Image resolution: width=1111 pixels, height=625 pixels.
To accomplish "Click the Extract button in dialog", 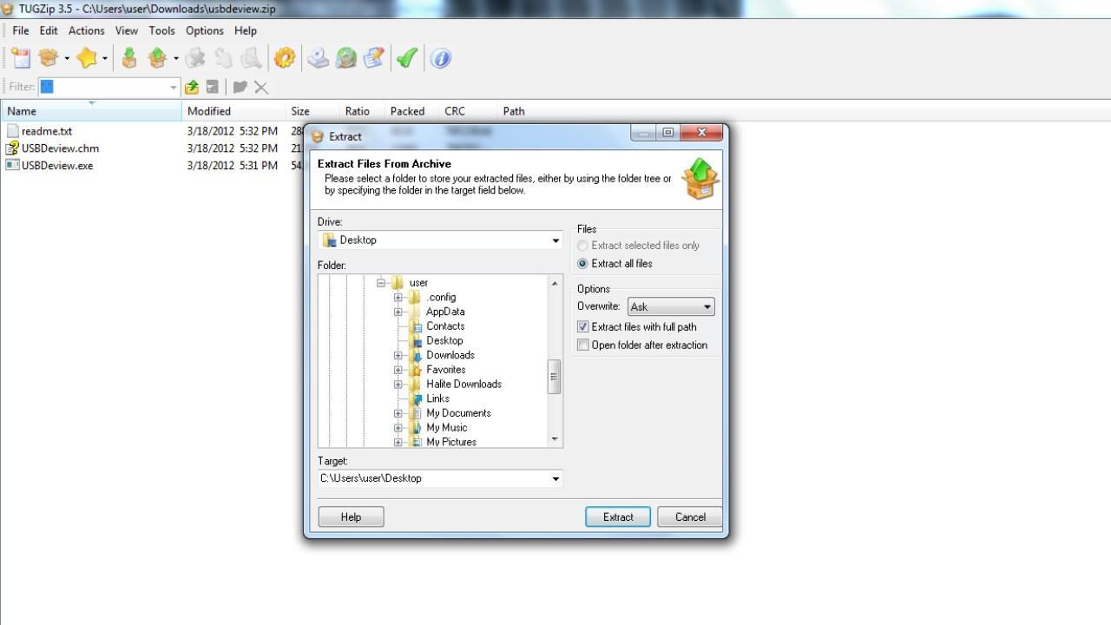I will point(618,516).
